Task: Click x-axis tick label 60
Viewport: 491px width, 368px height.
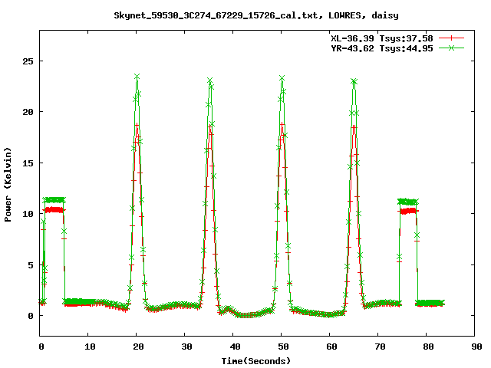Action: [331, 347]
